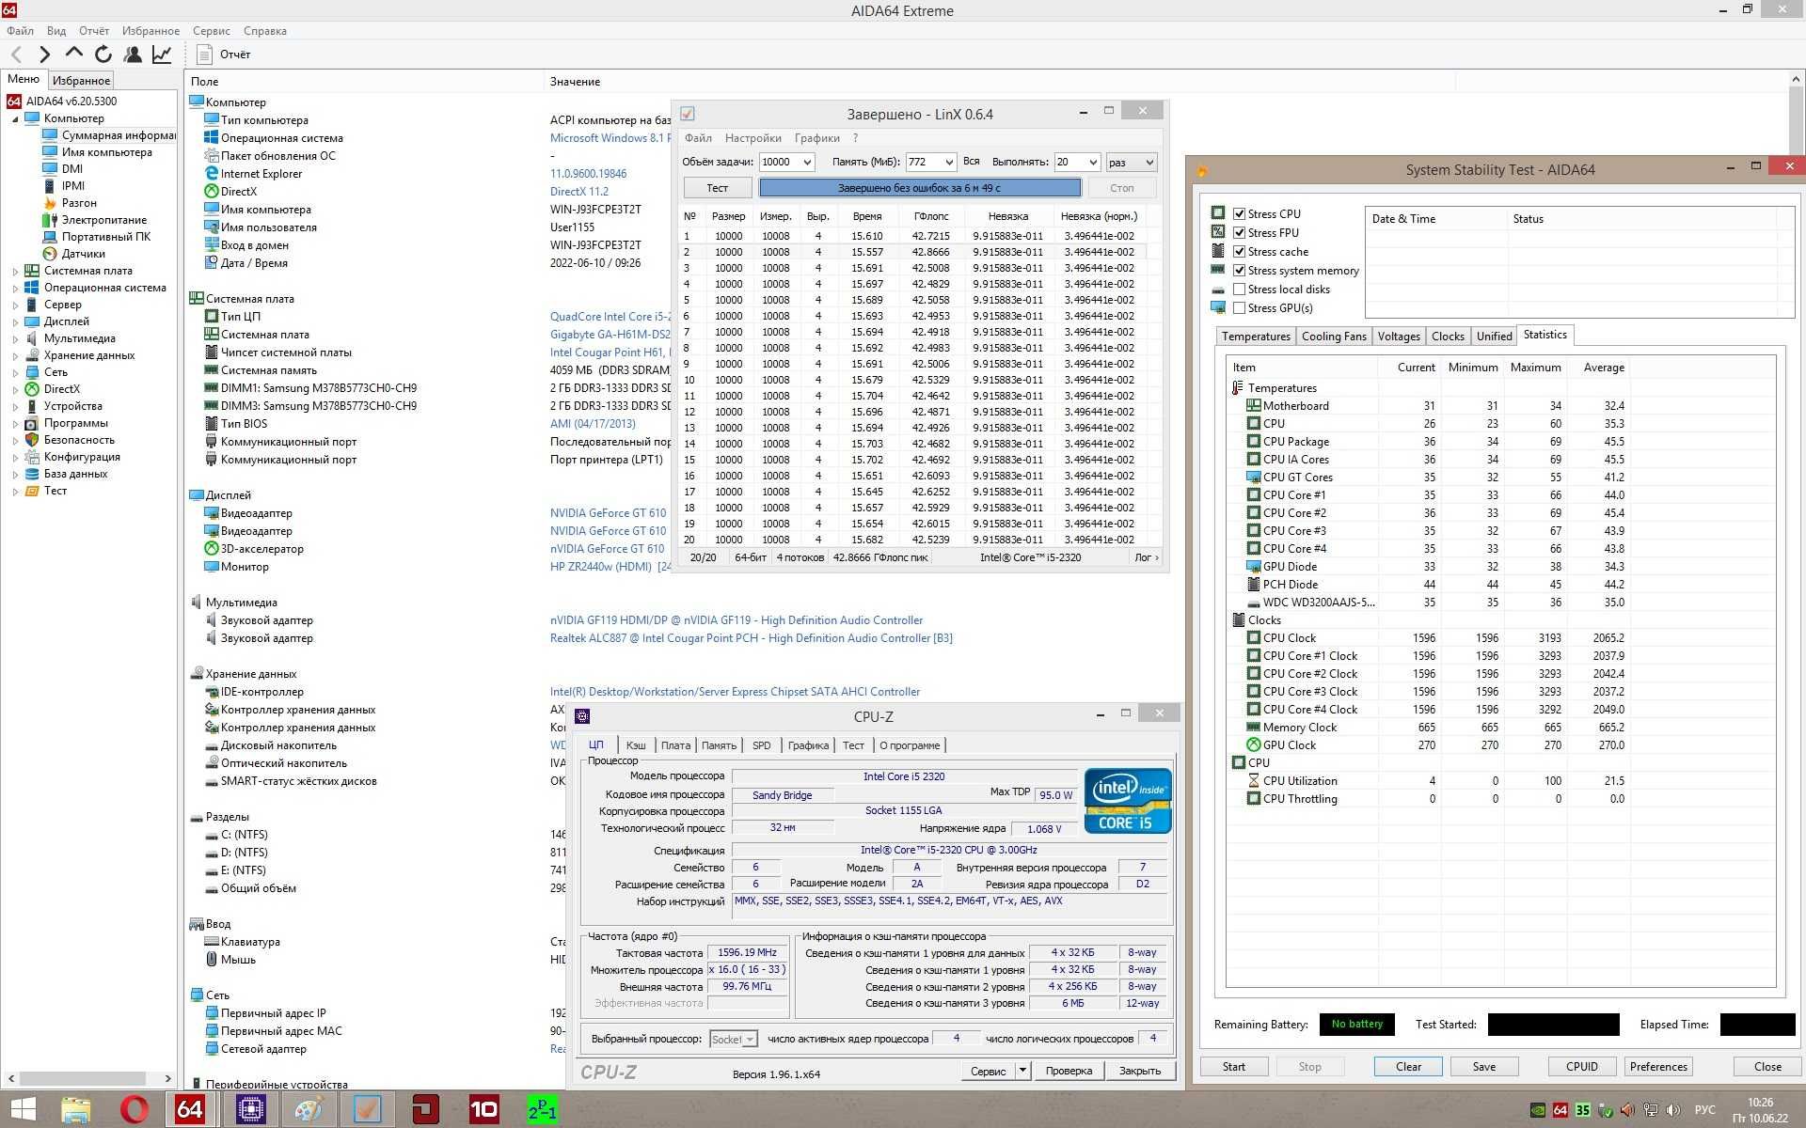
Task: Switch to Temperatures tab in Stability Test
Action: [x=1256, y=336]
